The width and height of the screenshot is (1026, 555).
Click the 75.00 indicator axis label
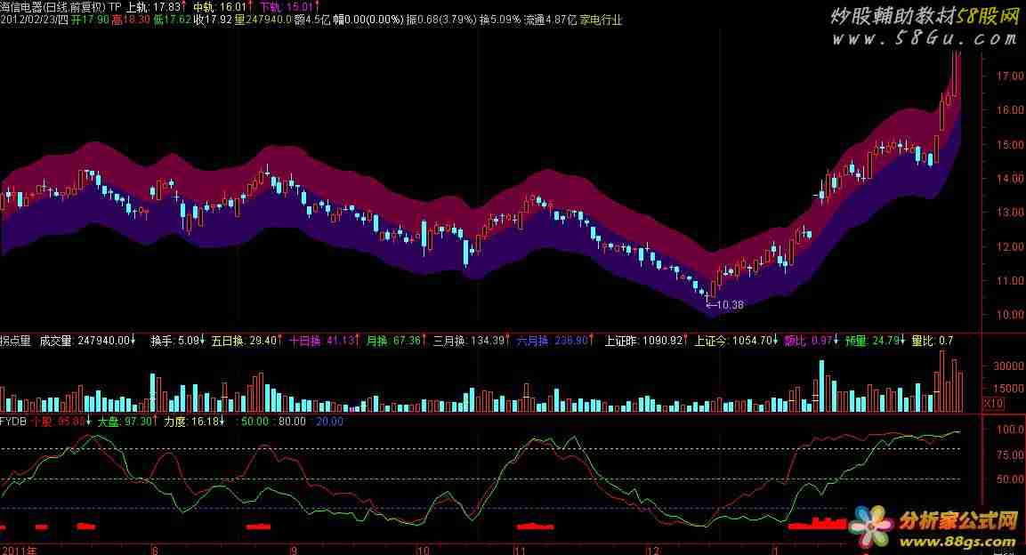pos(1010,455)
